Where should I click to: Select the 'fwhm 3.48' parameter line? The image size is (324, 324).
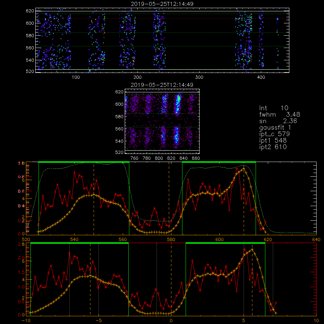tap(280, 114)
